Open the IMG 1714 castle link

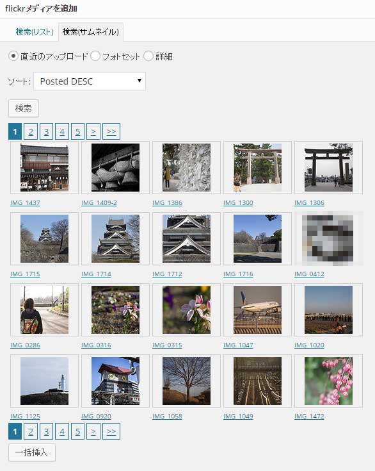96,274
